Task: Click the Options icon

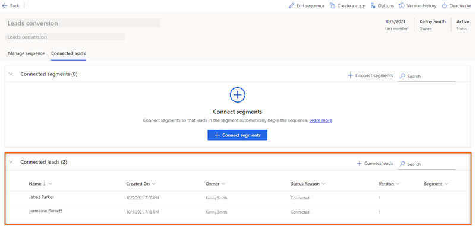Action: [373, 5]
